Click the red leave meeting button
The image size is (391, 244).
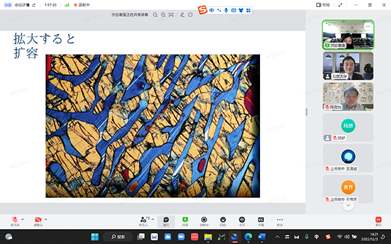point(378,221)
